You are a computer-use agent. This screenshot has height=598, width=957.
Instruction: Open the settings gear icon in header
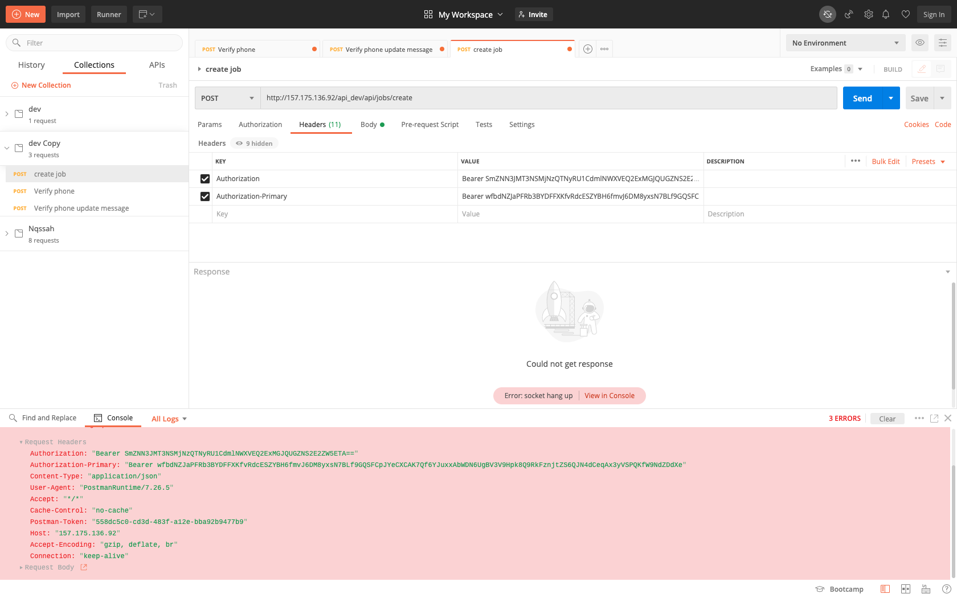click(868, 14)
